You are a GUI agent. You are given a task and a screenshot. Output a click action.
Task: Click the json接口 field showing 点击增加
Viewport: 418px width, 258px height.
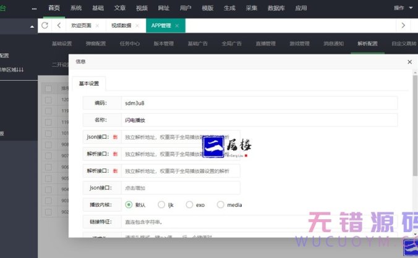pos(181,188)
